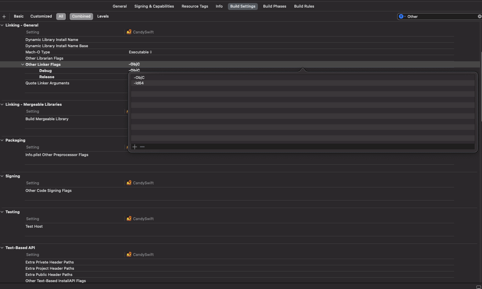The width and height of the screenshot is (482, 289).
Task: Clear the Other search filter text
Action: (479, 17)
